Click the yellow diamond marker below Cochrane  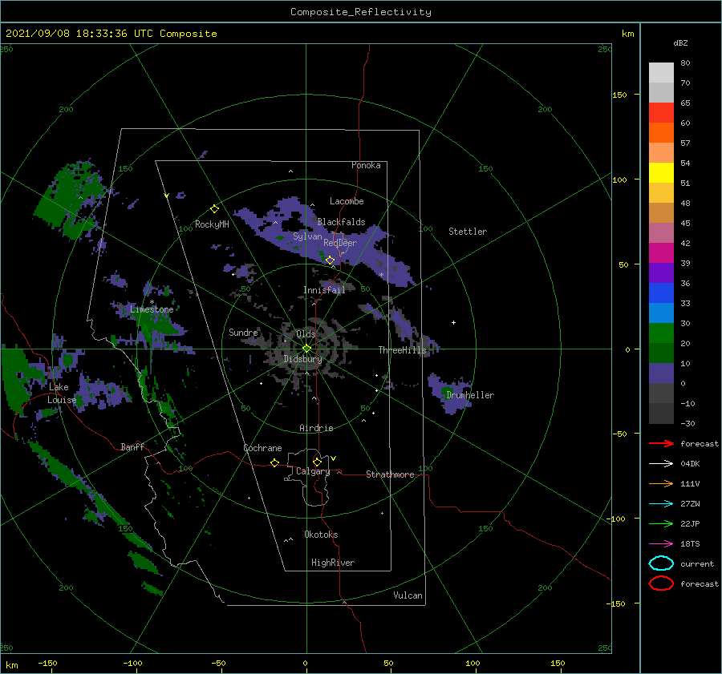(x=274, y=463)
